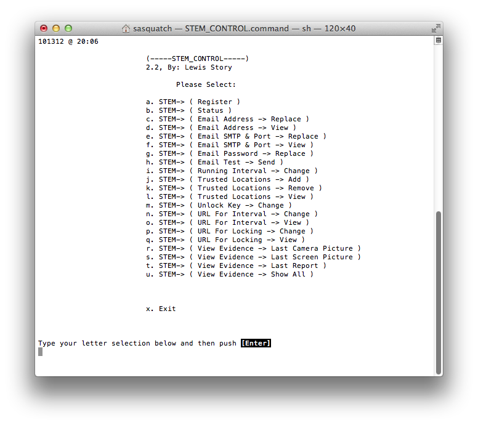Click the 'Trusted Locations -> Add' line
The image size is (478, 425).
click(x=227, y=179)
